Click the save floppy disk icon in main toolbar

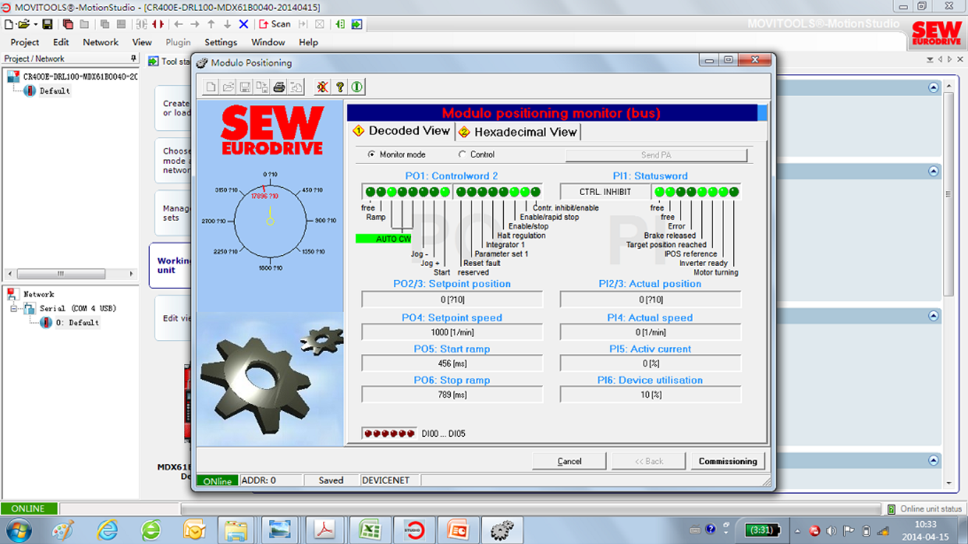tap(47, 24)
